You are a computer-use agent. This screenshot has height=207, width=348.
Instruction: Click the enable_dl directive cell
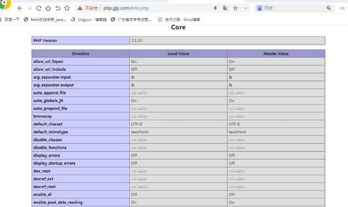pos(81,195)
